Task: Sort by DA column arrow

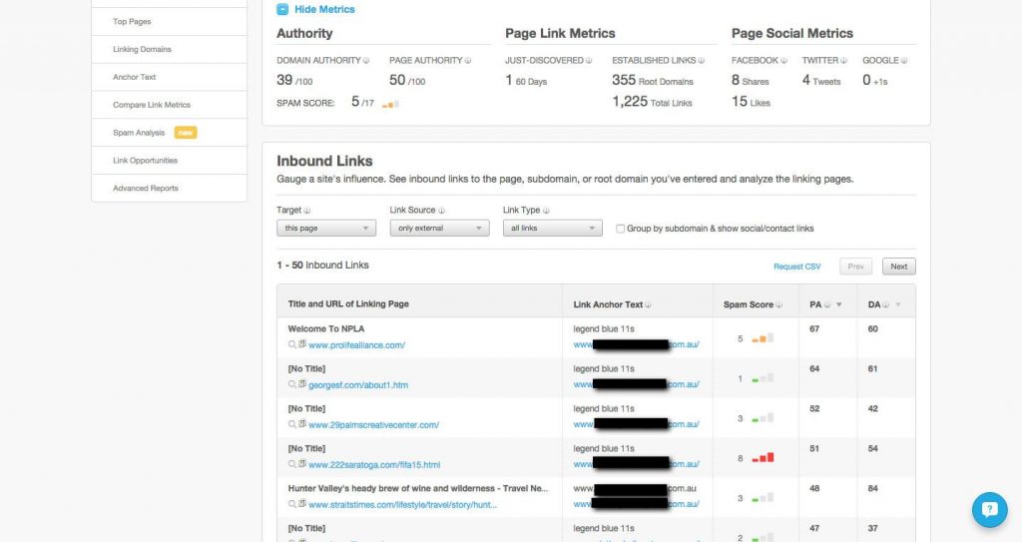Action: (898, 304)
